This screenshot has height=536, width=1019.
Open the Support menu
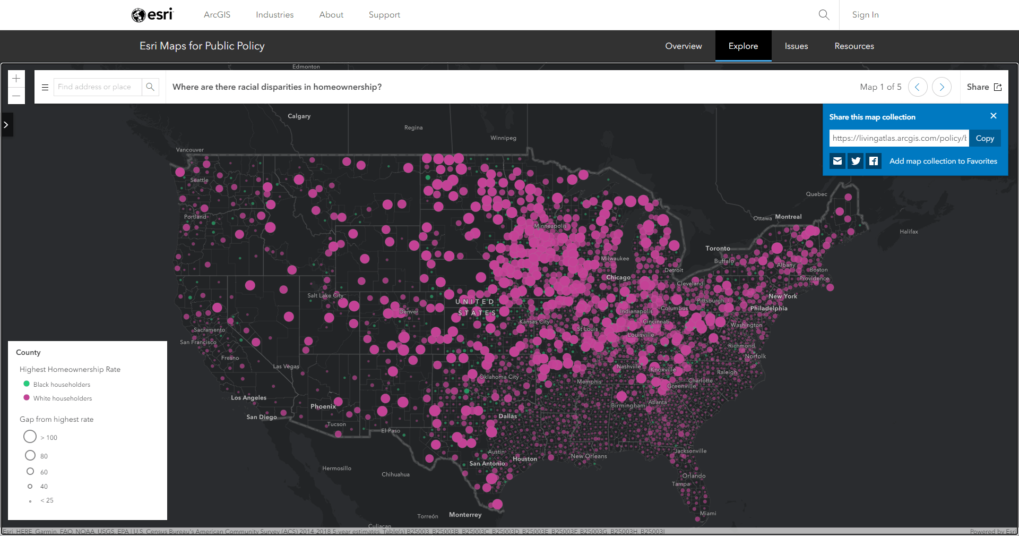pos(384,15)
